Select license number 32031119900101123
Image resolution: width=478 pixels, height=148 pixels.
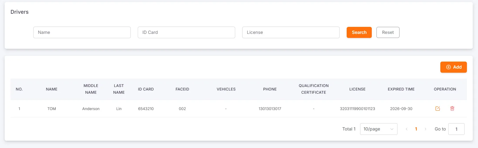357,109
